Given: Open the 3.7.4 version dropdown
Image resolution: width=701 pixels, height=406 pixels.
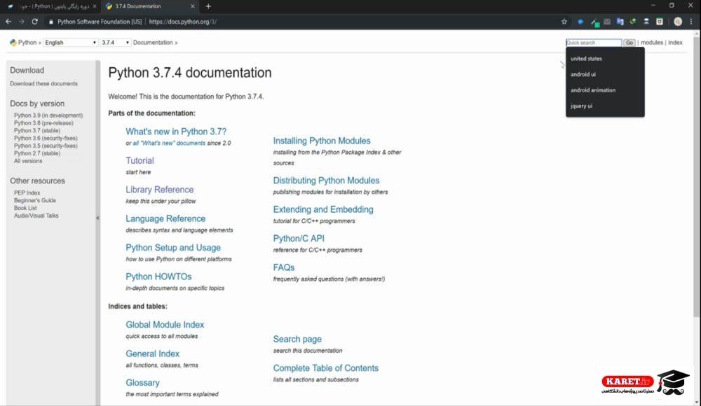Looking at the screenshot, I should (x=116, y=43).
